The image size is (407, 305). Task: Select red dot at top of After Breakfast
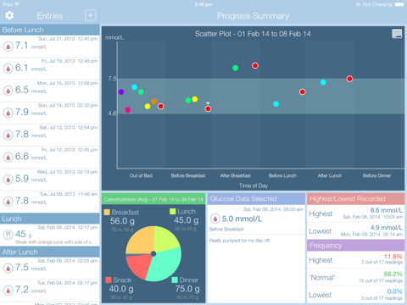[255, 65]
